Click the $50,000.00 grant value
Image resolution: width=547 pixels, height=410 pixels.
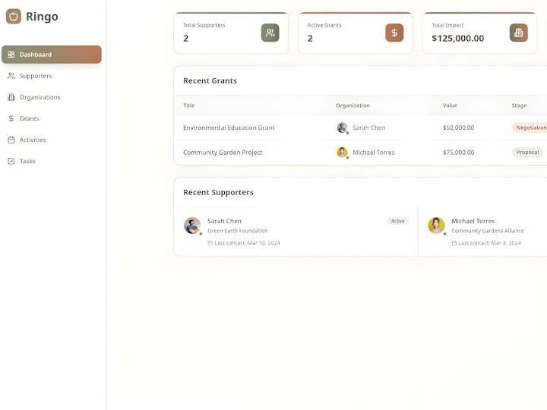458,128
